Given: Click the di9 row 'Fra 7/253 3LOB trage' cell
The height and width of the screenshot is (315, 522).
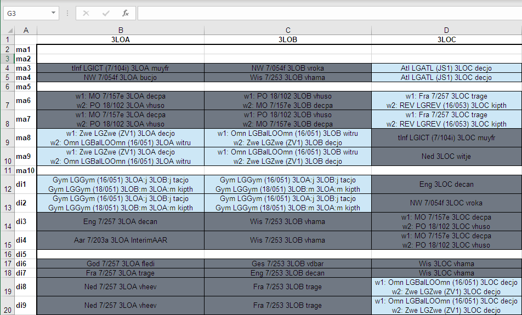Looking at the screenshot, I should [x=288, y=306].
